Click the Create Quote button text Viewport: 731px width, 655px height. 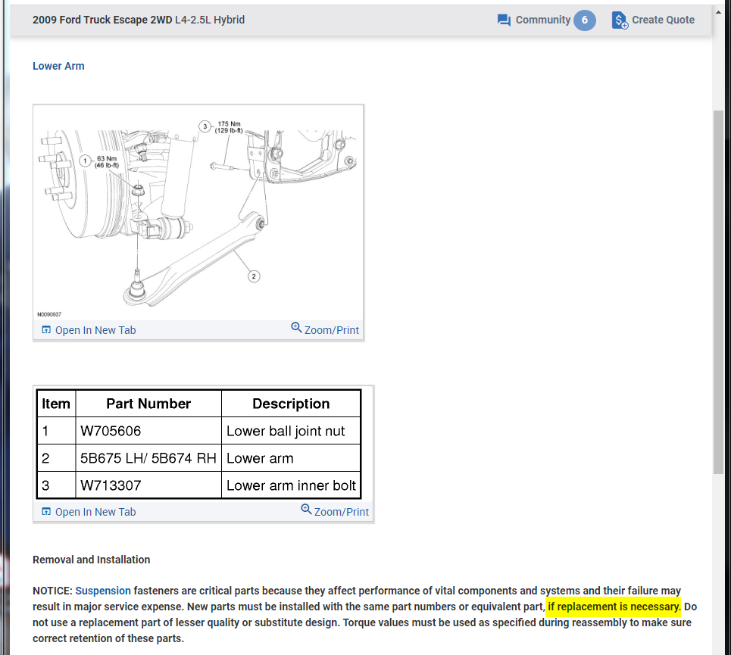tap(663, 20)
